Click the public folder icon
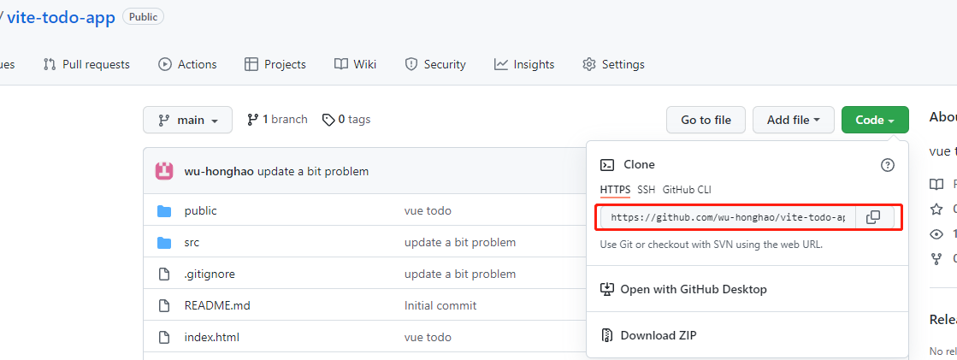This screenshot has height=360, width=957. point(164,211)
